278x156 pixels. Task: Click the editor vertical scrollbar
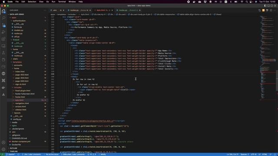coord(277,81)
